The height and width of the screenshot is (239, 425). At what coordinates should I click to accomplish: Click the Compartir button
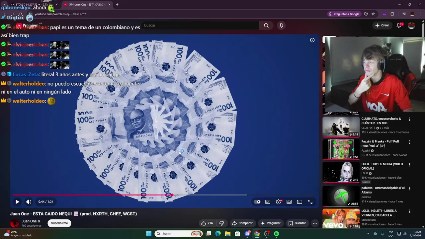tap(242, 223)
